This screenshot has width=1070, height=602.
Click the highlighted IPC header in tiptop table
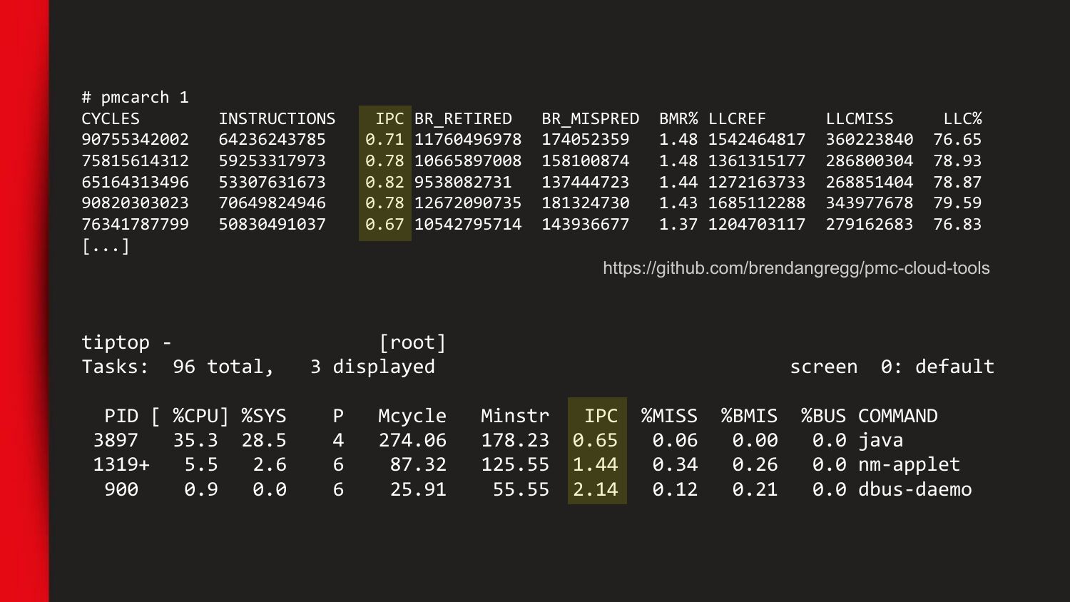coord(601,416)
